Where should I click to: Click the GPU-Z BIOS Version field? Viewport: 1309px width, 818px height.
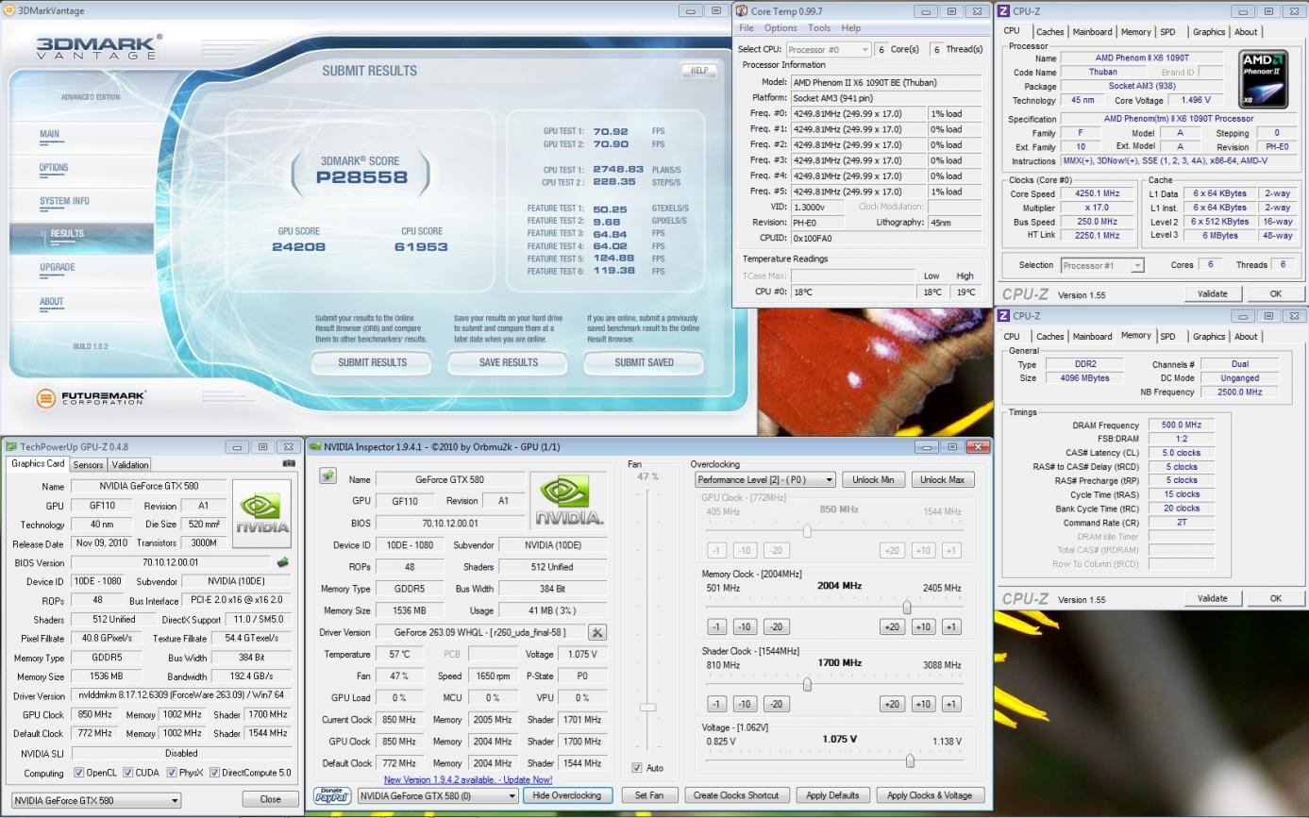(x=172, y=562)
